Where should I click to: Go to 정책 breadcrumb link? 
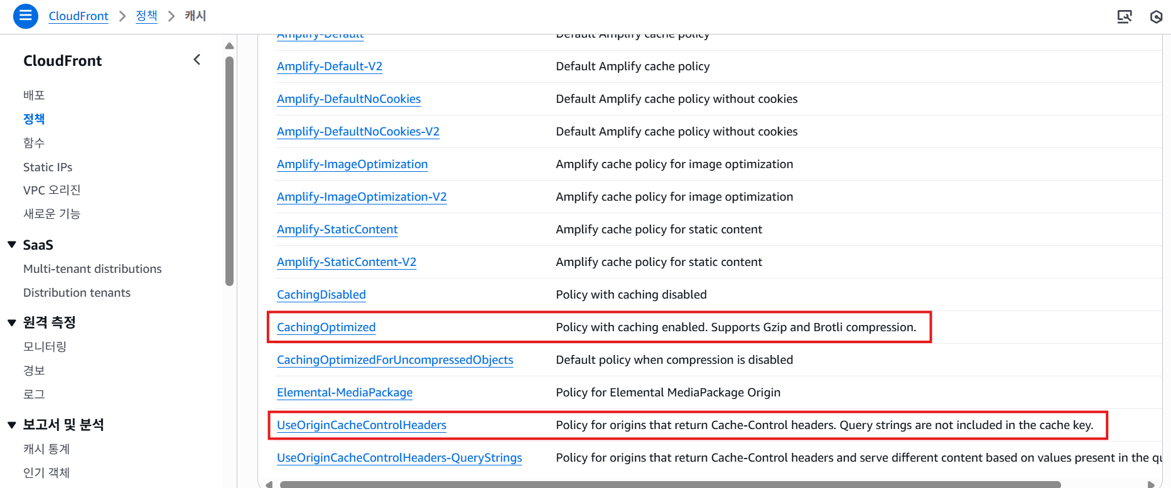click(146, 16)
